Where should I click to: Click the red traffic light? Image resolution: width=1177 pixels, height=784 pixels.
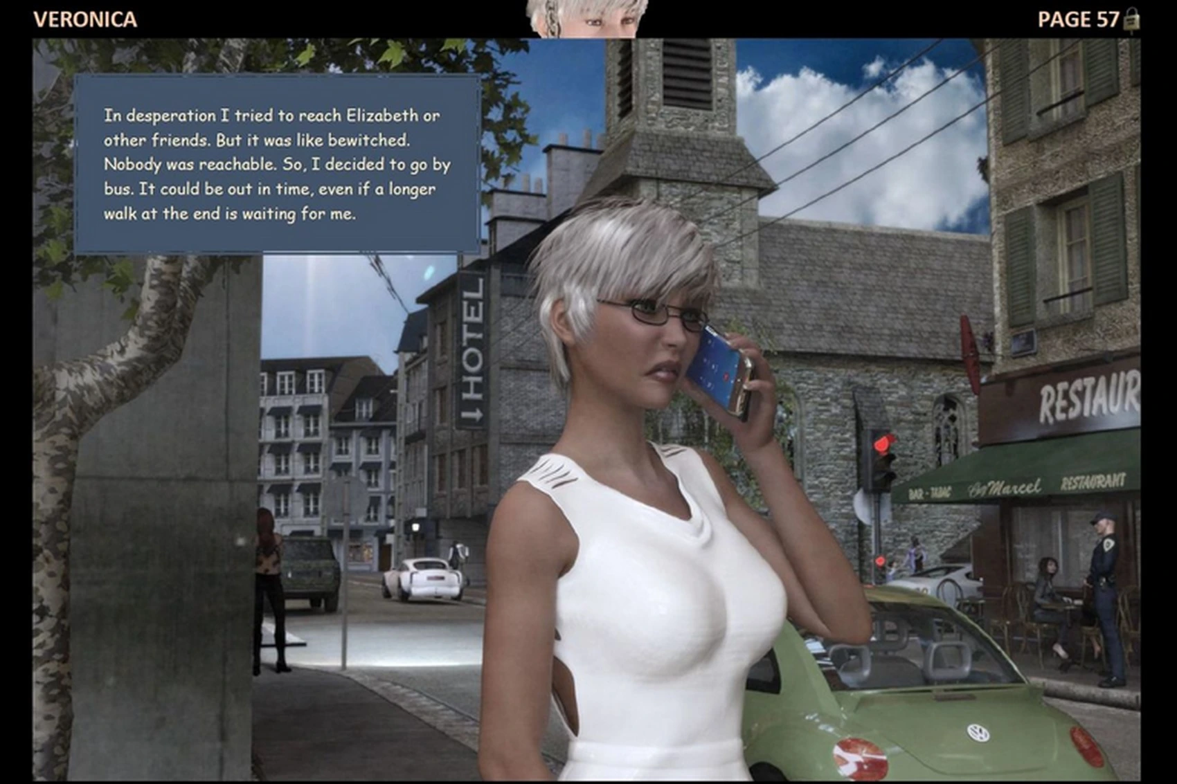click(883, 444)
